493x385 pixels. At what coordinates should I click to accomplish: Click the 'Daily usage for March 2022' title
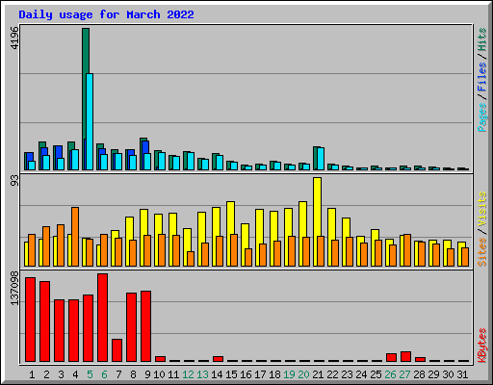tap(106, 14)
